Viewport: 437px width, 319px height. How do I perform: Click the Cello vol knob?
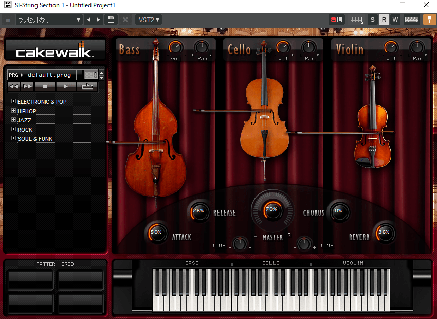[283, 47]
